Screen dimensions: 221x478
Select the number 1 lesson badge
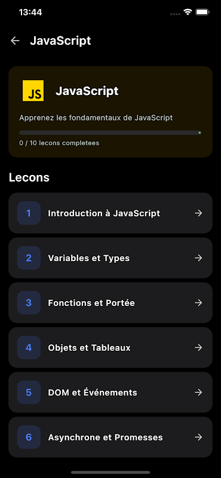pos(29,213)
